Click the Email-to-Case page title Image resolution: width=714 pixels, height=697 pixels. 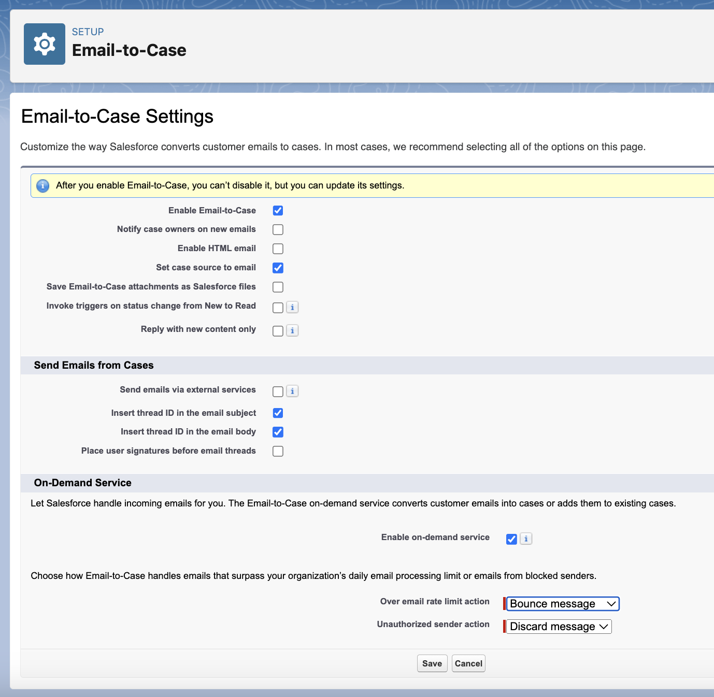(x=129, y=50)
